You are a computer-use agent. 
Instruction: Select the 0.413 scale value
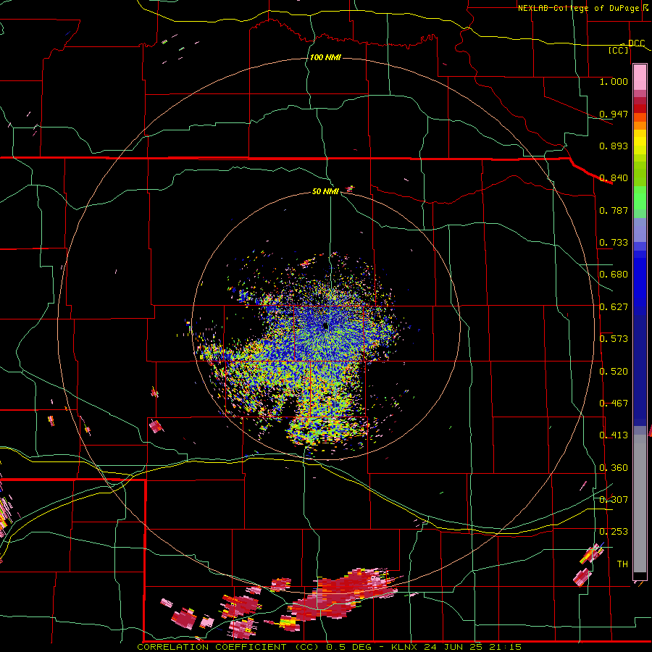point(614,435)
